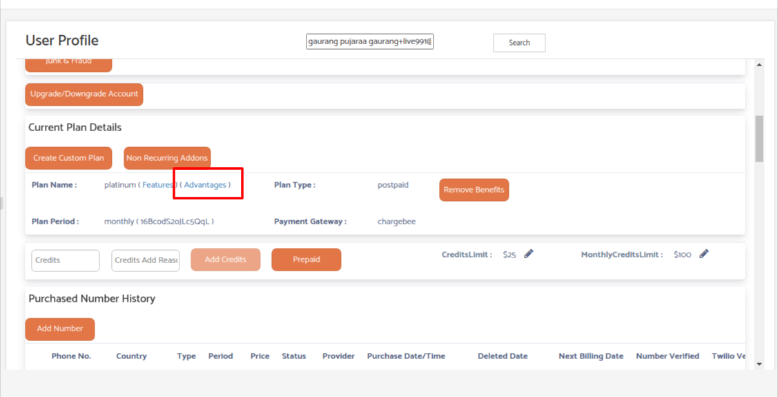The image size is (778, 397).
Task: Click the Status column header
Action: coord(294,356)
